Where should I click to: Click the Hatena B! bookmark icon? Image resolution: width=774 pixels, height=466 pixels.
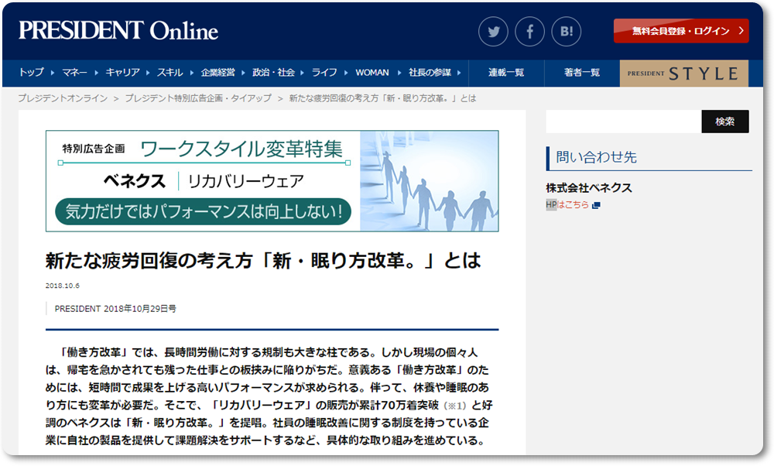(567, 32)
